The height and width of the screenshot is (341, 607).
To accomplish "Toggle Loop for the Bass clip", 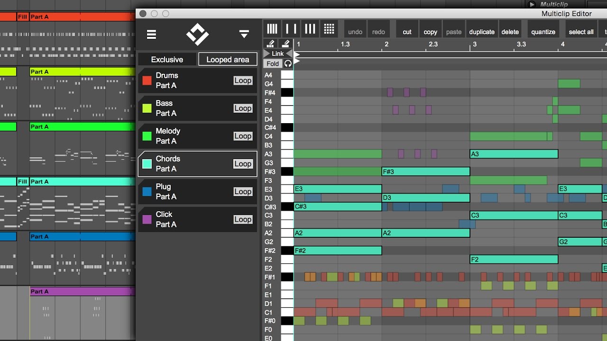I will pos(243,108).
